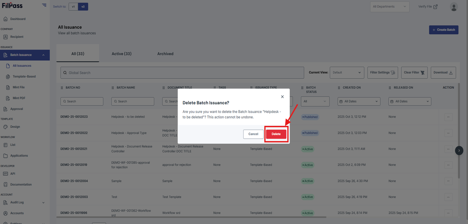Switch to version v2
This screenshot has width=468, height=224.
pos(83,7)
